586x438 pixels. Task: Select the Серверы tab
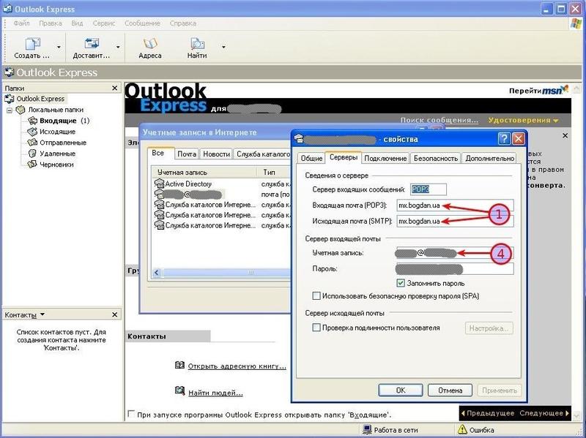click(x=343, y=157)
